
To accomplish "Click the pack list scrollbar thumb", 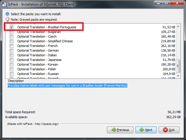I will 178,66.
